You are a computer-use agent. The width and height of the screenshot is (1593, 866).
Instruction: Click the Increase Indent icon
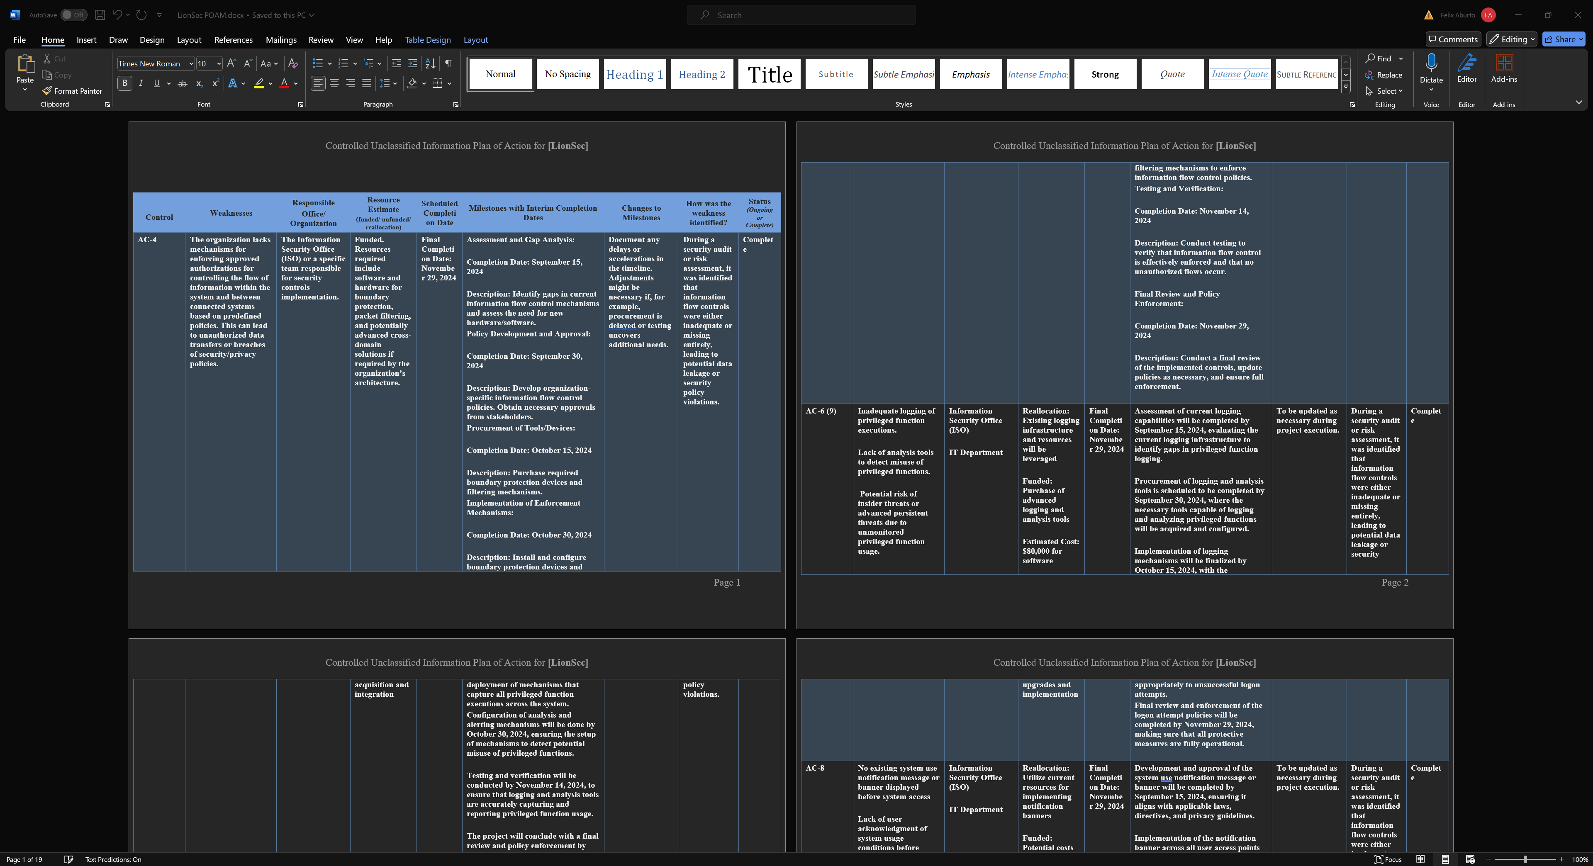(412, 64)
